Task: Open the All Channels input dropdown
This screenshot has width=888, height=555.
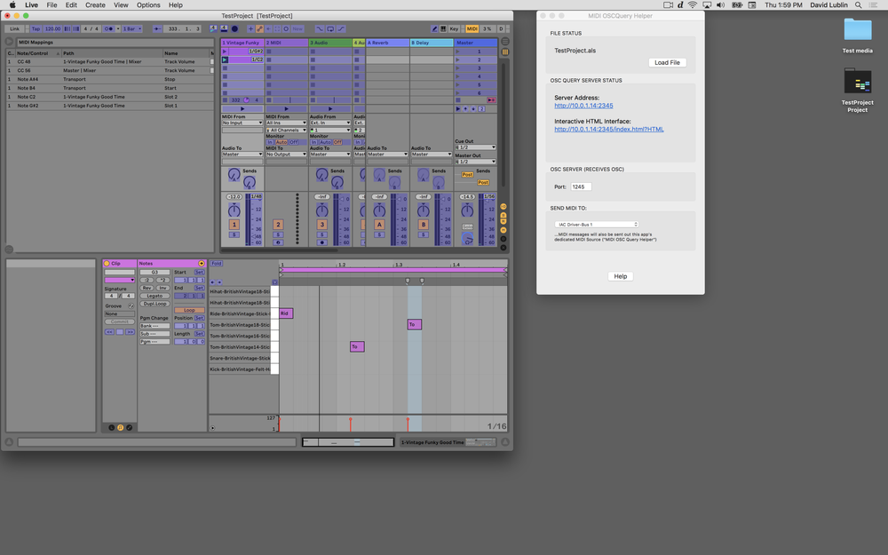Action: coord(286,130)
